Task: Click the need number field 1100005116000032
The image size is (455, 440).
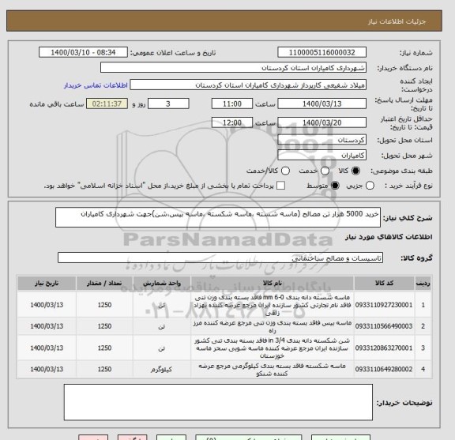Action: (x=322, y=53)
